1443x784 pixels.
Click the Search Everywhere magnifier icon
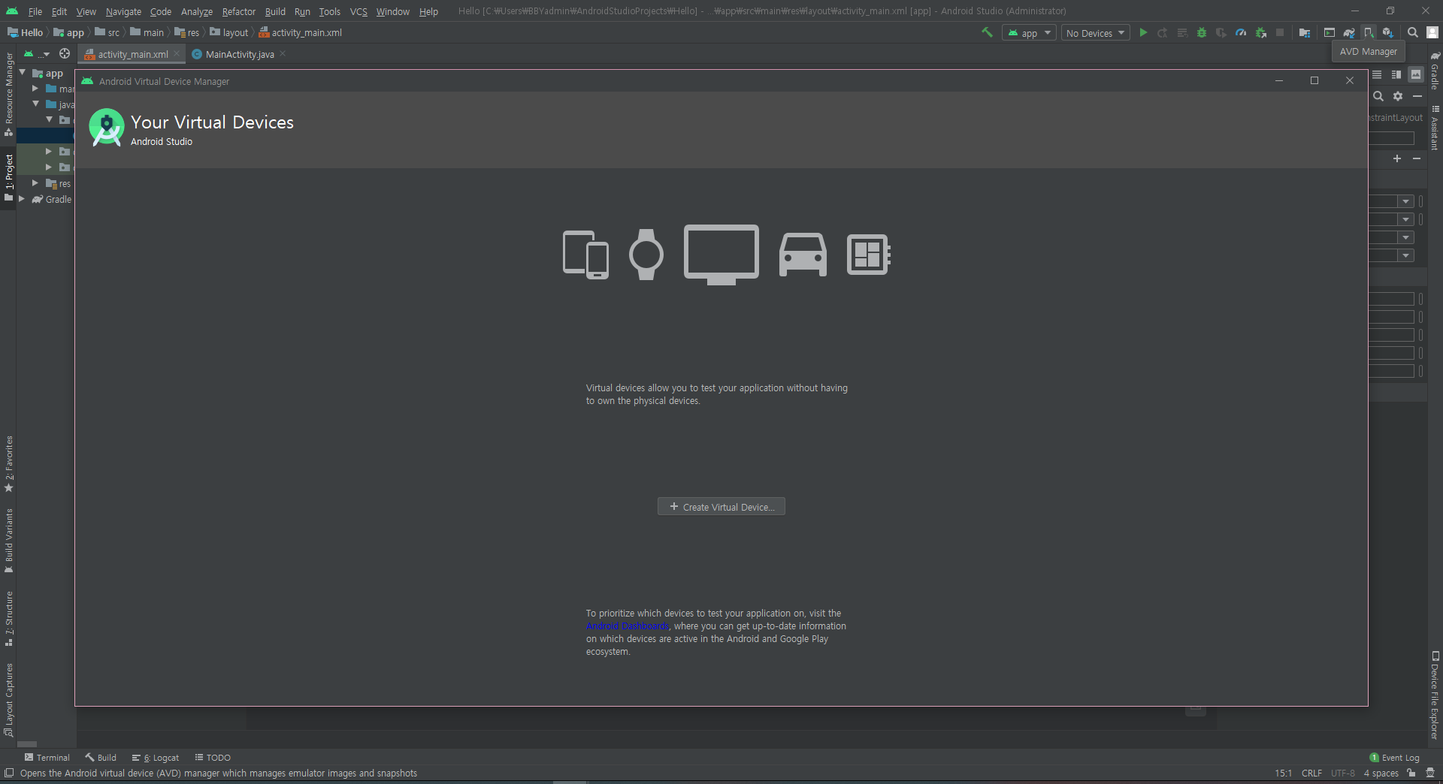click(1413, 32)
